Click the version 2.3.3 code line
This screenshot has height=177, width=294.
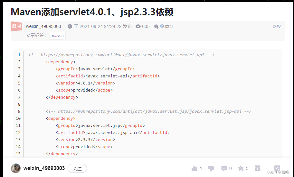85,140
